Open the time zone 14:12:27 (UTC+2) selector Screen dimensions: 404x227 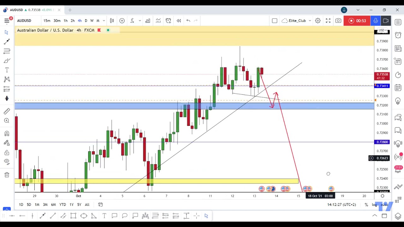point(342,205)
